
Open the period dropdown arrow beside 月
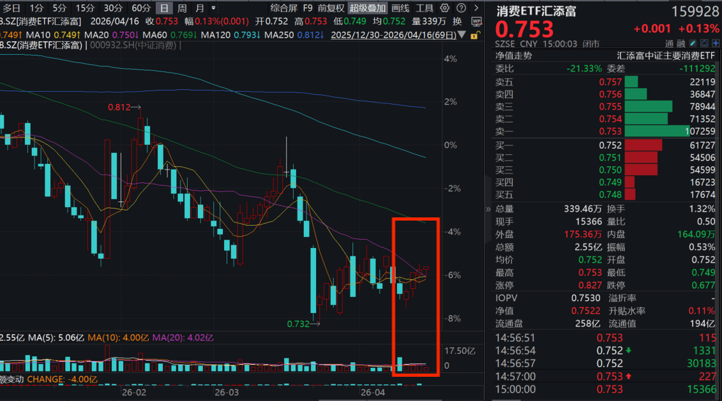pos(213,8)
